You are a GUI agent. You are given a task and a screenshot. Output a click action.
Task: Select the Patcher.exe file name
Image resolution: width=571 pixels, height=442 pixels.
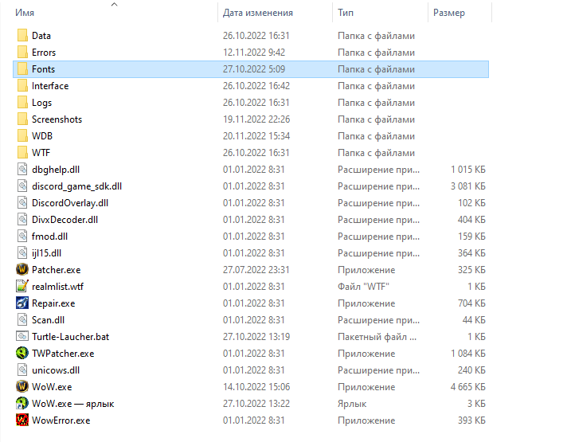[56, 270]
